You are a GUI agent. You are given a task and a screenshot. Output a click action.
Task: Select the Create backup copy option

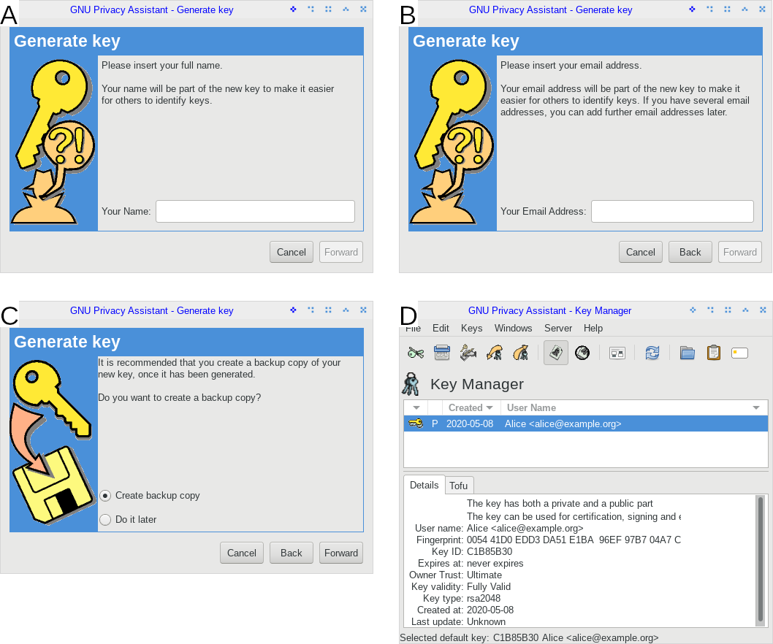104,495
